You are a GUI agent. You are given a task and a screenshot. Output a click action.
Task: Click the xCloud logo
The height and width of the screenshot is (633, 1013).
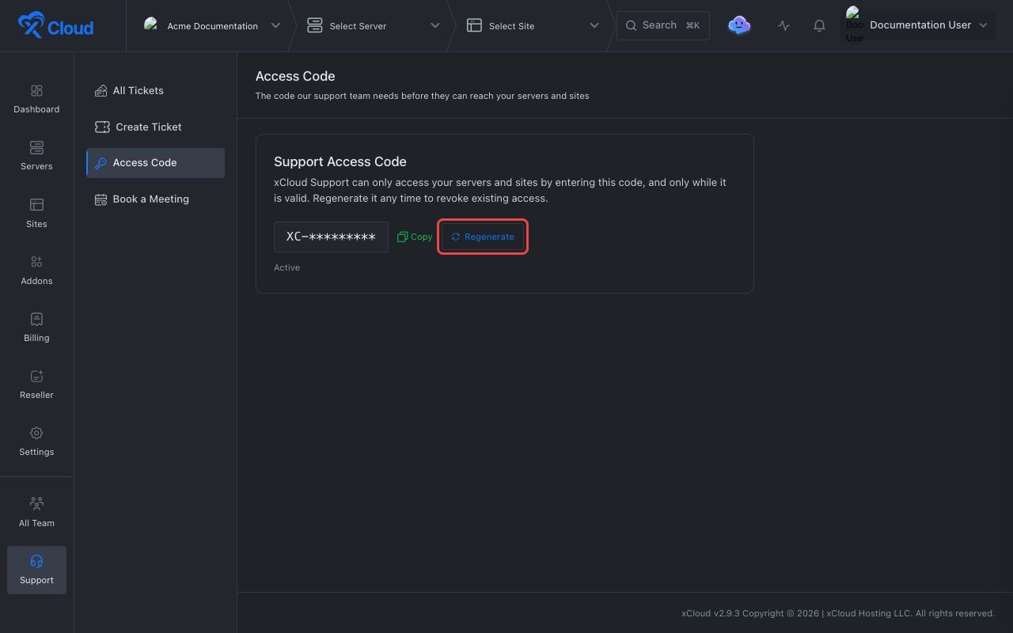click(55, 25)
